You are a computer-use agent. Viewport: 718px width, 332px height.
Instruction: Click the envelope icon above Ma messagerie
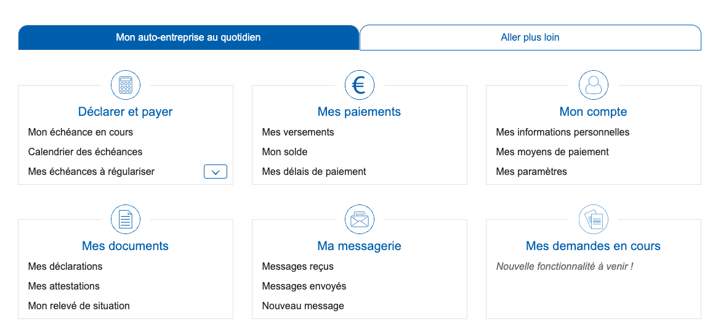[x=360, y=219]
